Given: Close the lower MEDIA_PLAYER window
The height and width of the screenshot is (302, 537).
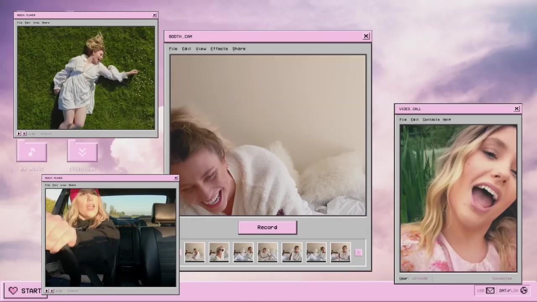Looking at the screenshot, I should click(176, 178).
